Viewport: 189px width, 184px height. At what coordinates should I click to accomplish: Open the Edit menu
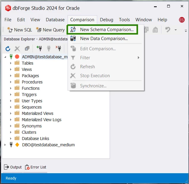point(21,20)
